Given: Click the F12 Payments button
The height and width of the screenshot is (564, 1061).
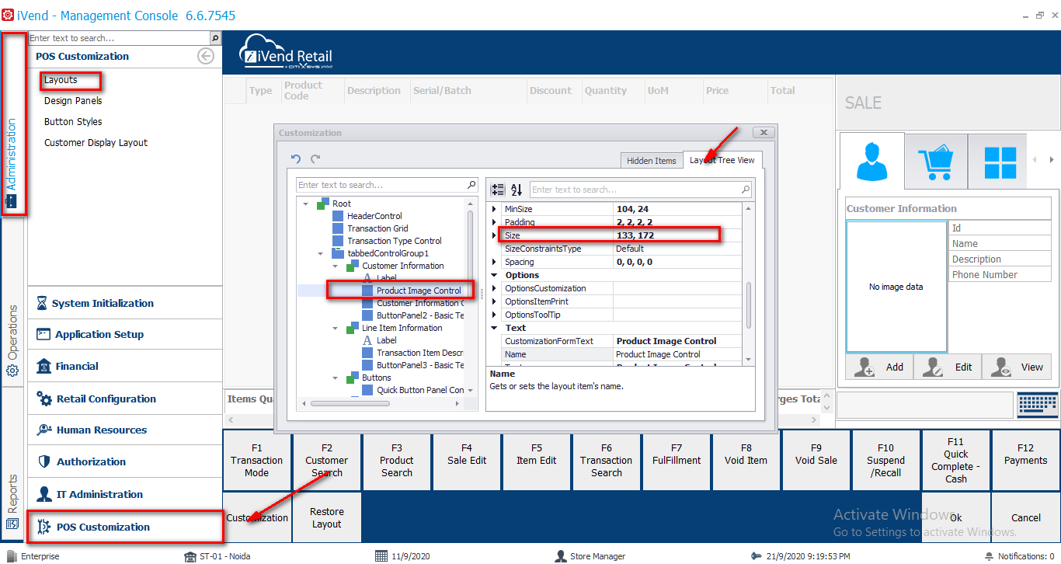Looking at the screenshot, I should pyautogui.click(x=1026, y=461).
